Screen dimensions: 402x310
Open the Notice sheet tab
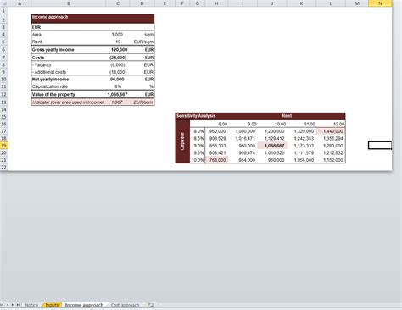(31, 305)
